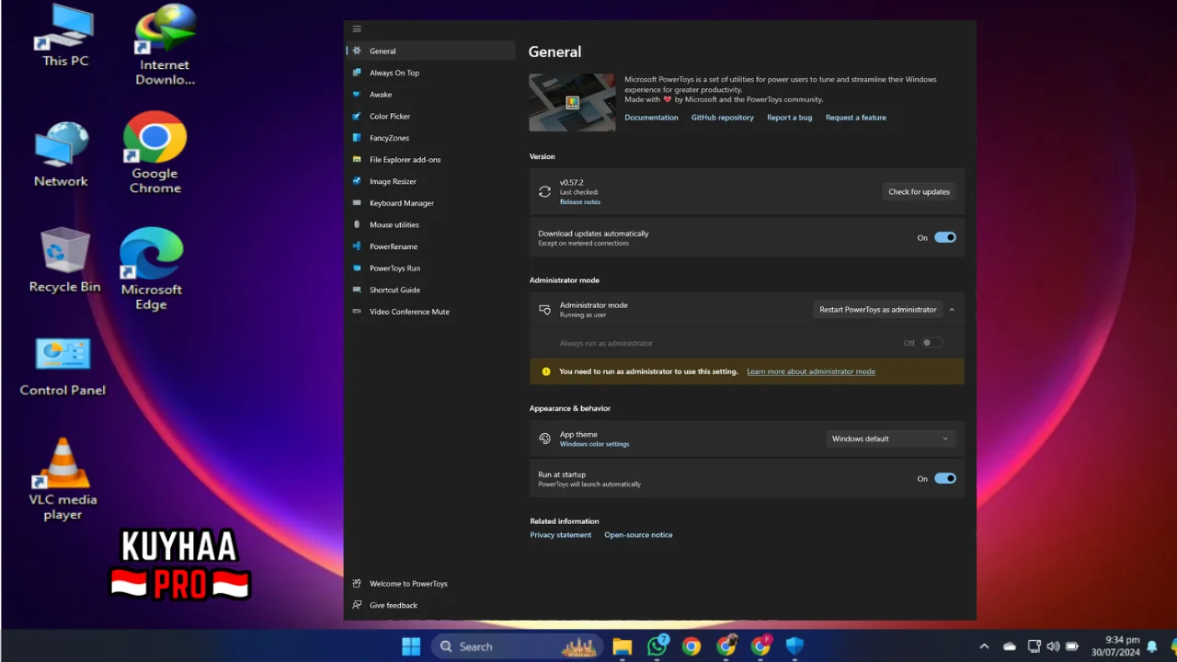
Task: Click the Image Resizer sidebar icon
Action: point(357,182)
